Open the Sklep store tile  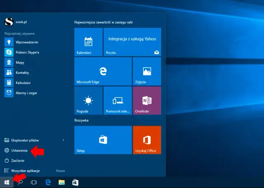(x=103, y=140)
